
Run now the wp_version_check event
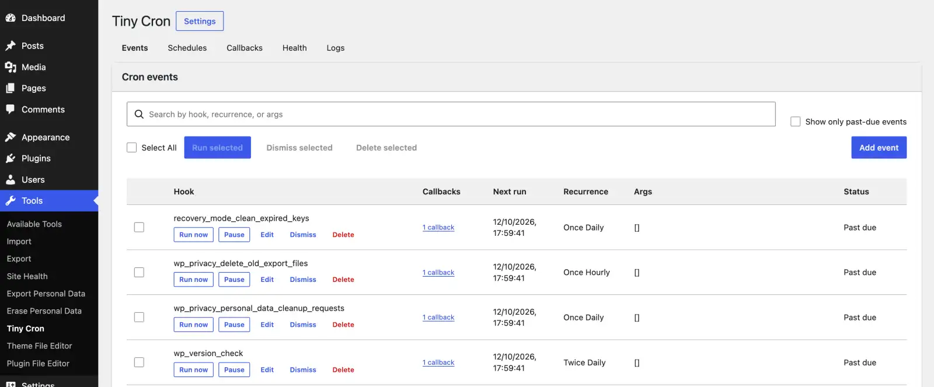tap(193, 369)
